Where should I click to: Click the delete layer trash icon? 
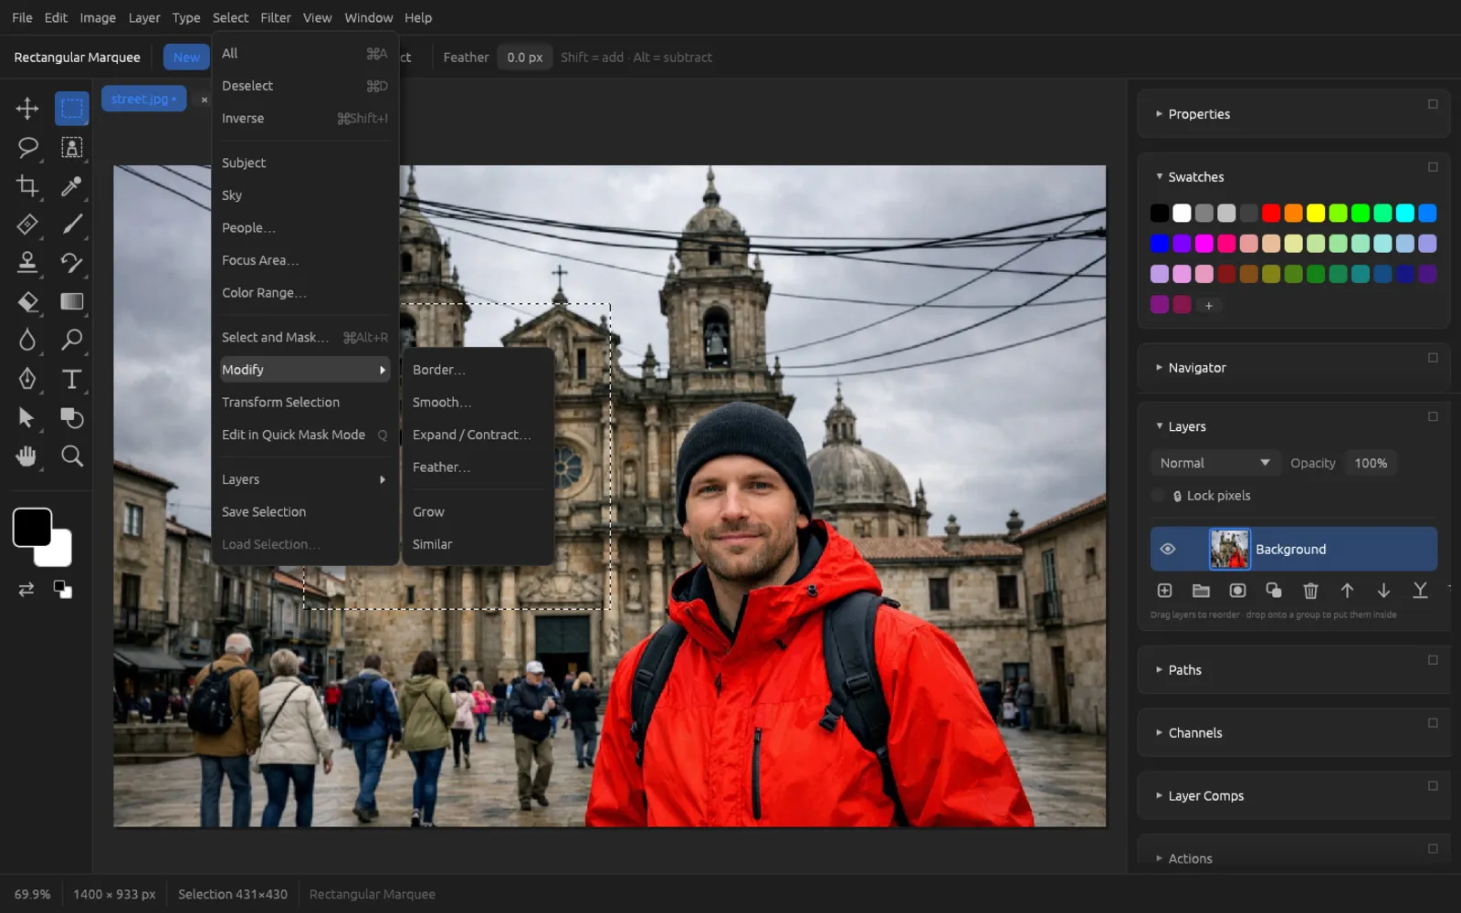point(1310,591)
